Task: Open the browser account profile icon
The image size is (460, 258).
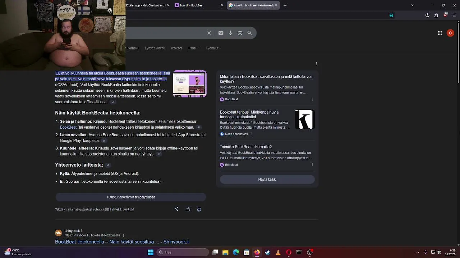Action: [427, 15]
